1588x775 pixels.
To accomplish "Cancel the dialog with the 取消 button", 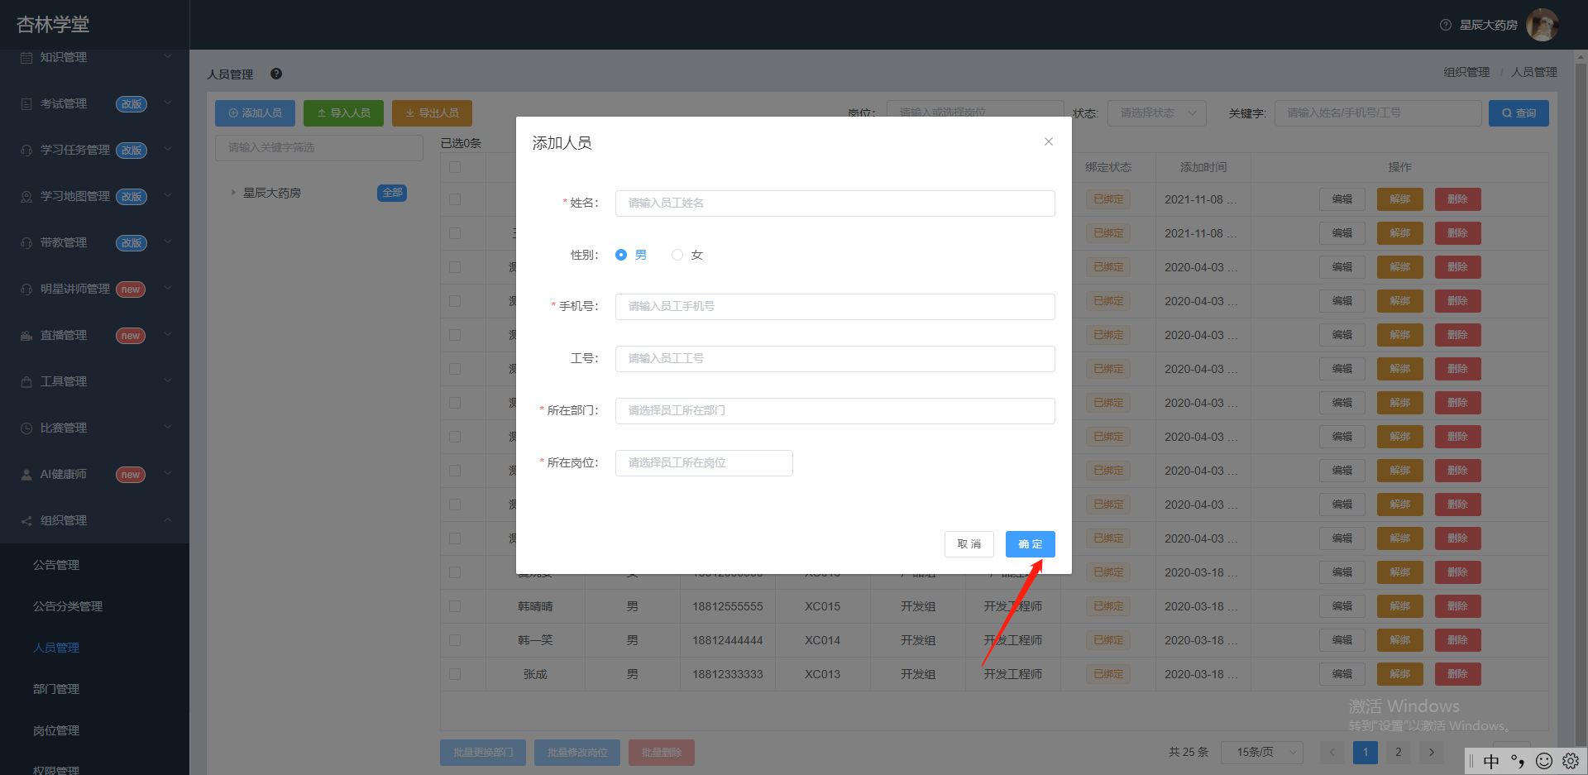I will point(969,544).
